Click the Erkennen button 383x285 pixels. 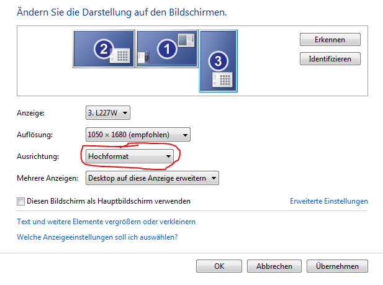click(x=330, y=40)
